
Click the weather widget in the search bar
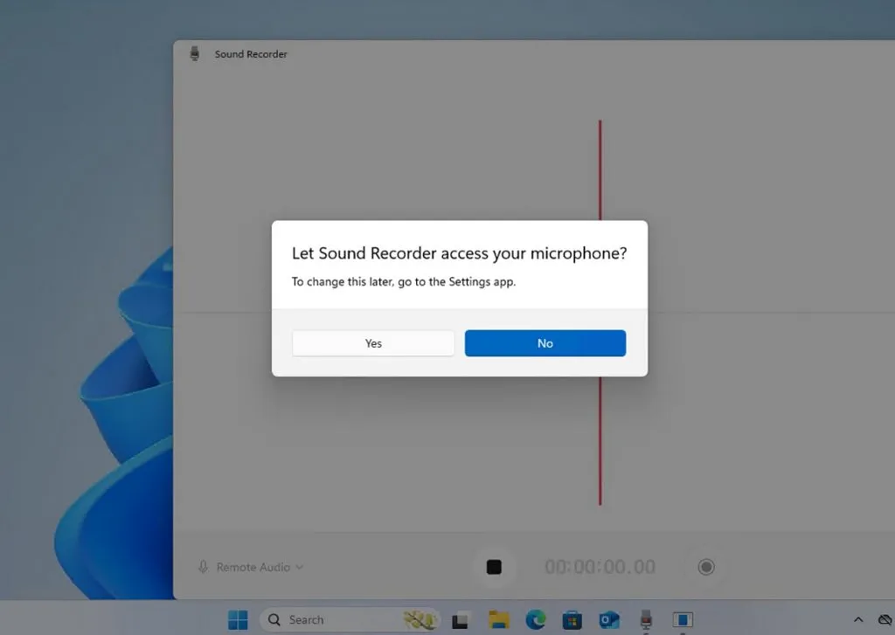420,619
